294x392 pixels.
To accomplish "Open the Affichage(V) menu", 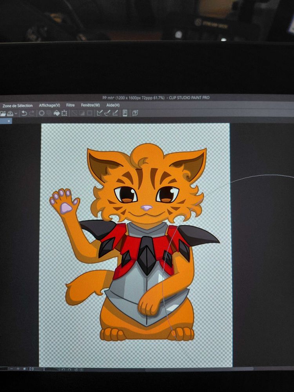I will 49,105.
